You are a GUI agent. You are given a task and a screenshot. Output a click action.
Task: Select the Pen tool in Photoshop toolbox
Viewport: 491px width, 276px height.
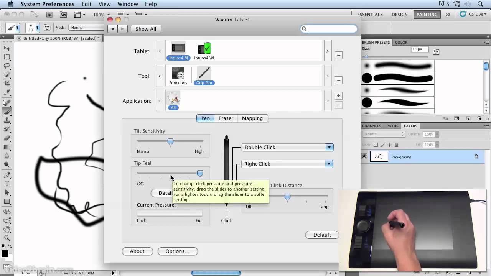point(7,175)
